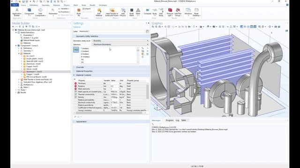The width and height of the screenshot is (300, 168).
Task: Click the zoom in icon in Graphics toolbar
Action: click(153, 27)
